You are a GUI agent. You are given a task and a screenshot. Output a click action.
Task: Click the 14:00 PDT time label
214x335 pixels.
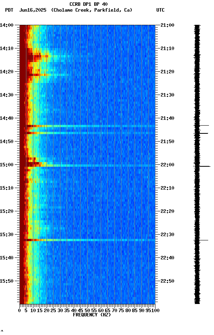point(7,25)
